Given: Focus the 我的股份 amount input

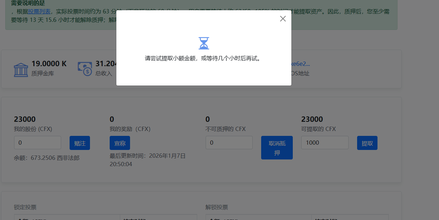Looking at the screenshot, I should click(x=38, y=143).
